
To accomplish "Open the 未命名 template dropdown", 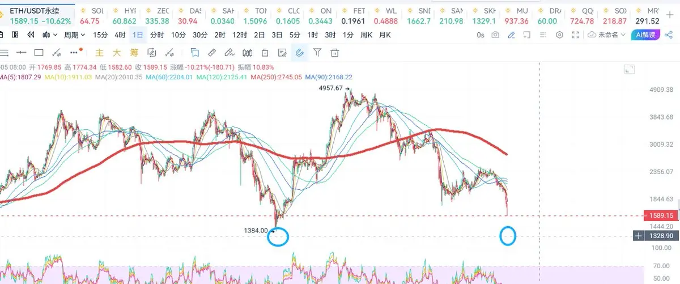I will pyautogui.click(x=607, y=35).
